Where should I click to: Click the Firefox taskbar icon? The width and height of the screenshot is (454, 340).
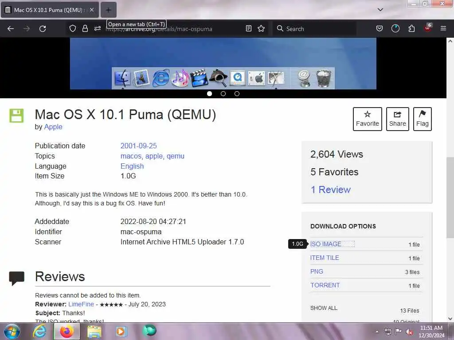[x=67, y=331]
